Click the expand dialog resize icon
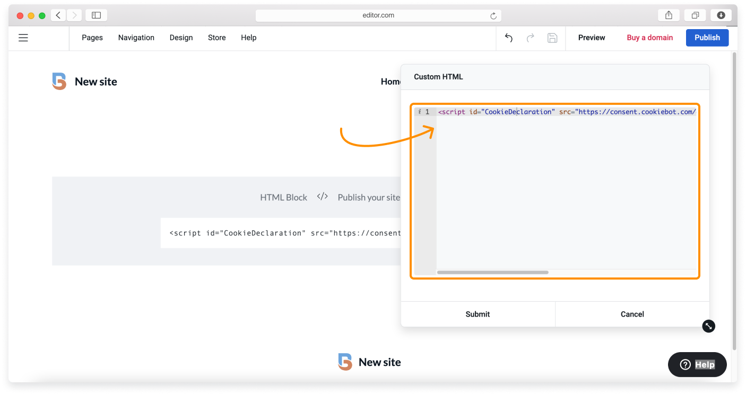Screen dimensions: 746x395 pyautogui.click(x=709, y=326)
